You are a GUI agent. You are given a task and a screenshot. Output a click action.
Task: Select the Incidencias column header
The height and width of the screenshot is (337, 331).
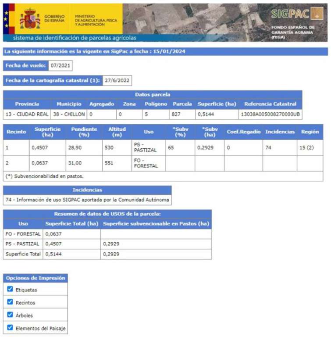(x=279, y=132)
